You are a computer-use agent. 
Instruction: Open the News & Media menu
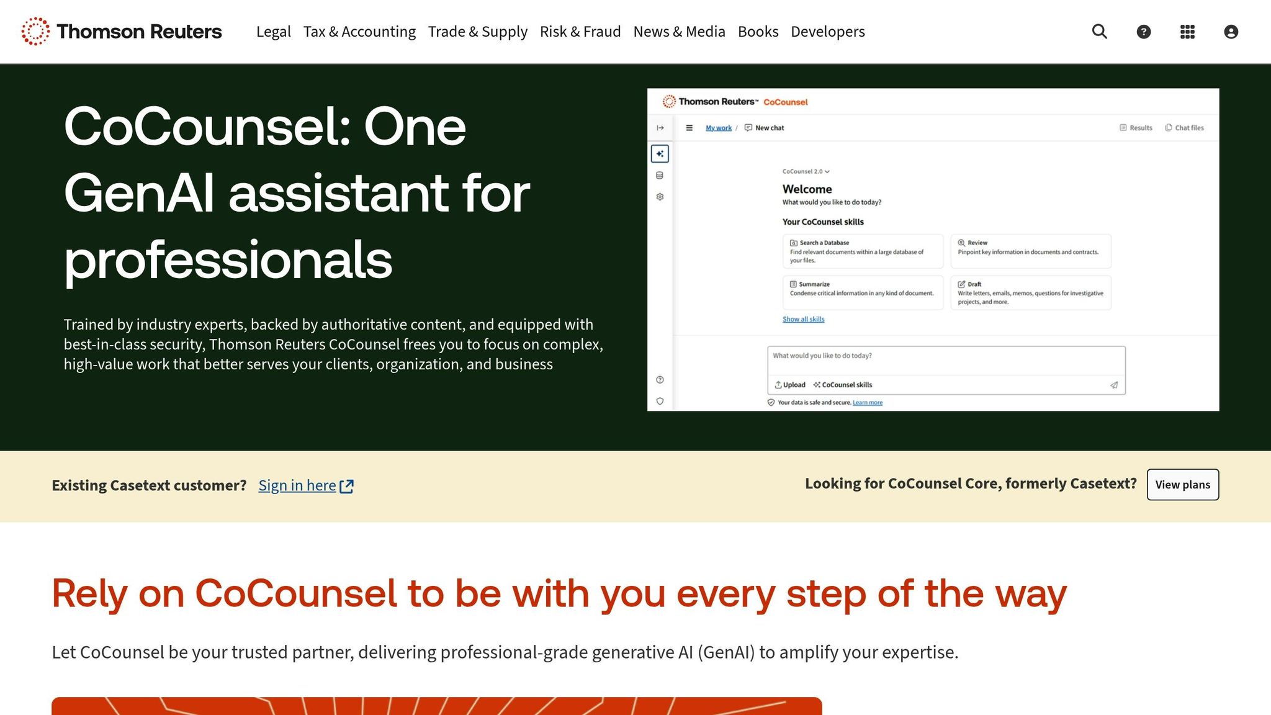680,32
